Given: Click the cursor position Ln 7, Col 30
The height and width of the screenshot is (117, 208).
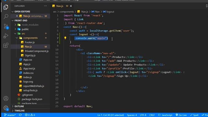Looking at the screenshot, I should click(110, 115).
